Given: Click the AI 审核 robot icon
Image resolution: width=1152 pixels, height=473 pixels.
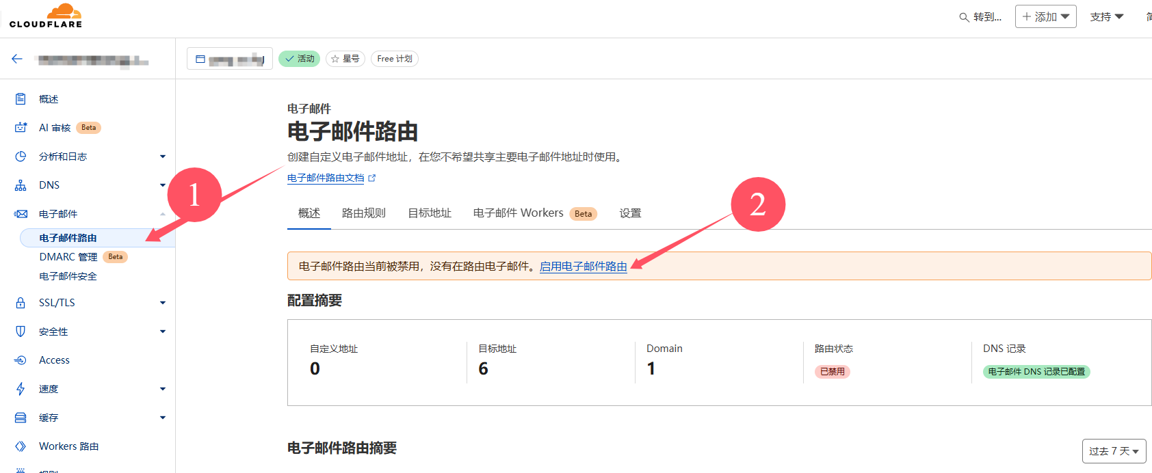Looking at the screenshot, I should (x=21, y=128).
